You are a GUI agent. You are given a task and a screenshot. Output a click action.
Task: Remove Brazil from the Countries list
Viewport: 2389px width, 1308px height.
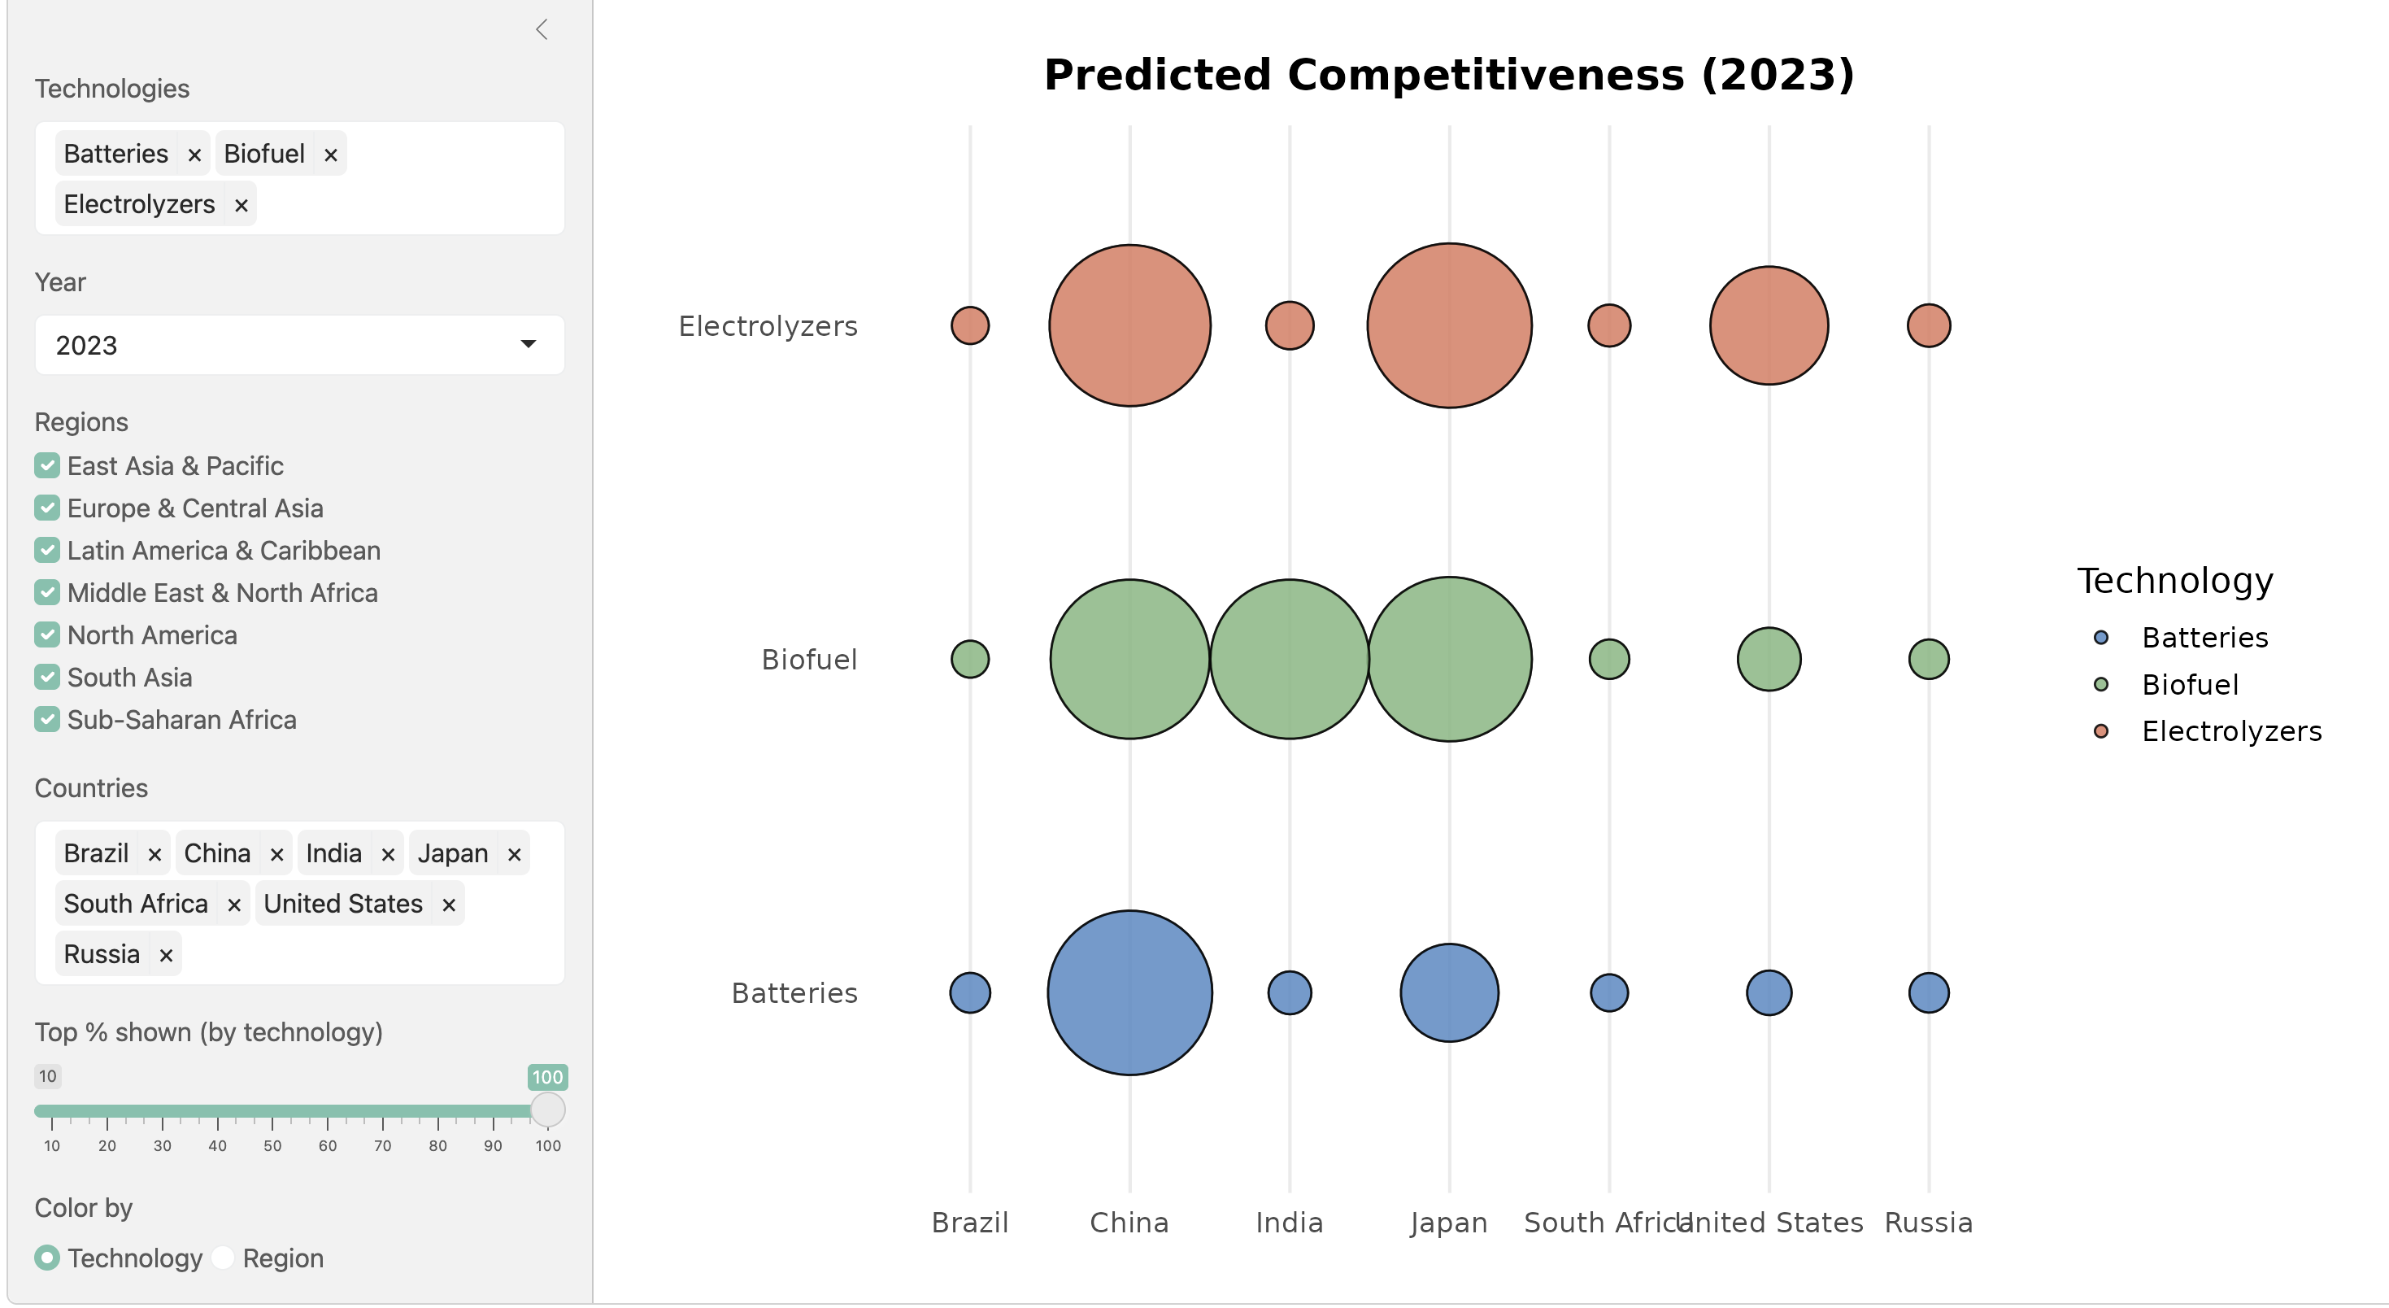click(x=154, y=854)
